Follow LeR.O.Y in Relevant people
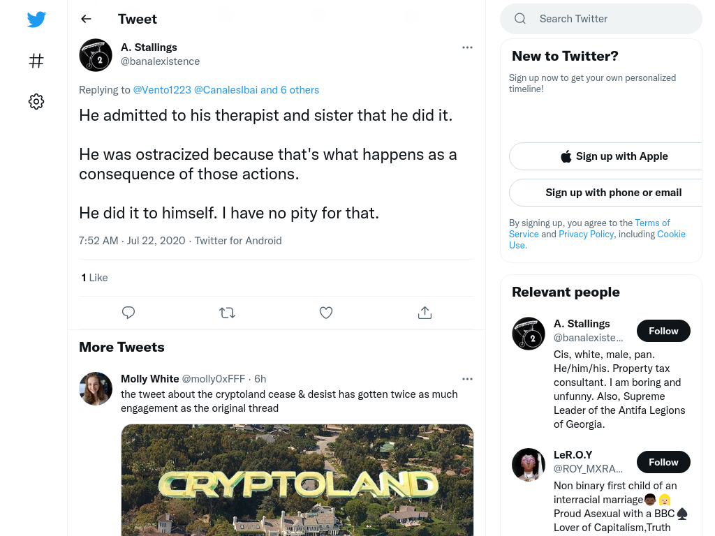This screenshot has height=536, width=715. (663, 462)
